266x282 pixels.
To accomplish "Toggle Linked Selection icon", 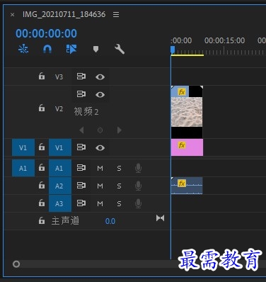I will point(71,49).
